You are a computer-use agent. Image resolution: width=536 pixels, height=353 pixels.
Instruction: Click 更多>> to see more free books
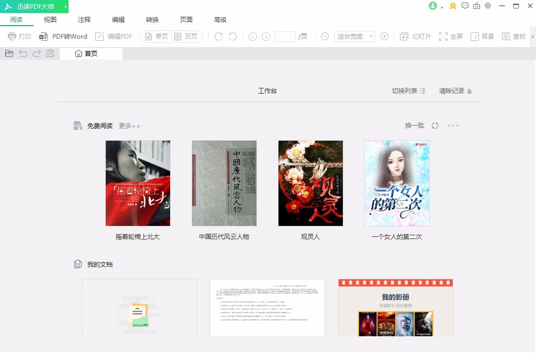point(129,126)
